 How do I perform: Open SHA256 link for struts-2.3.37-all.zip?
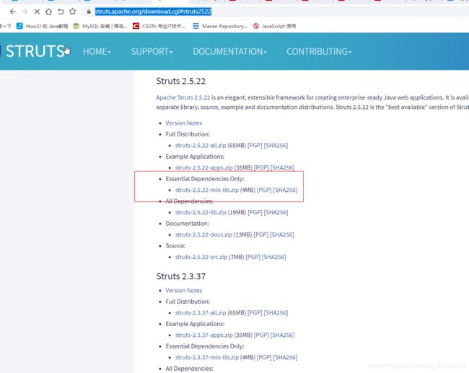tap(276, 312)
